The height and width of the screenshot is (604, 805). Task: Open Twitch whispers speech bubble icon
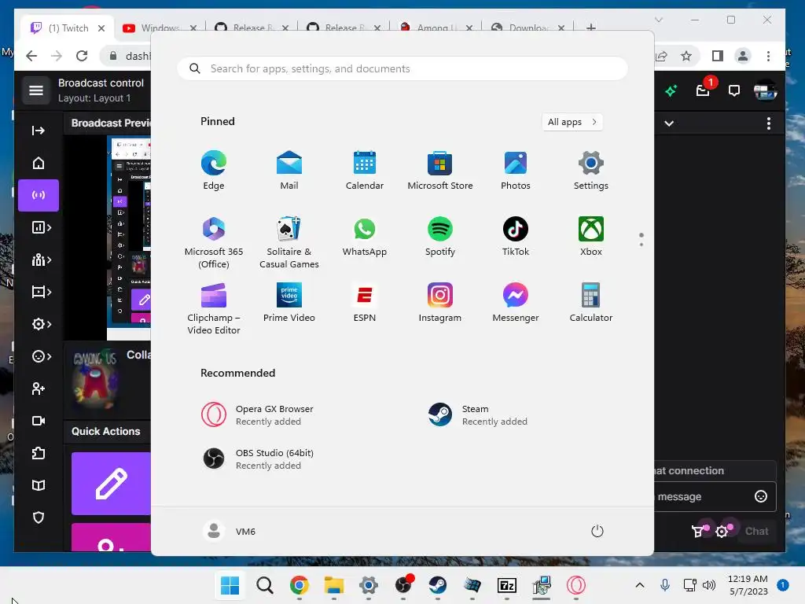[734, 91]
